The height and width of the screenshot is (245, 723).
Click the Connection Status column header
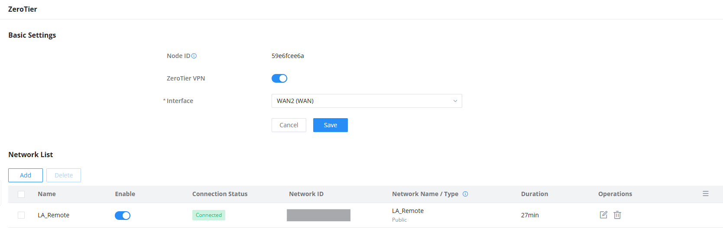pos(220,194)
